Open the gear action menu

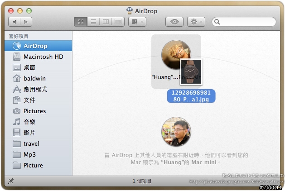point(196,22)
